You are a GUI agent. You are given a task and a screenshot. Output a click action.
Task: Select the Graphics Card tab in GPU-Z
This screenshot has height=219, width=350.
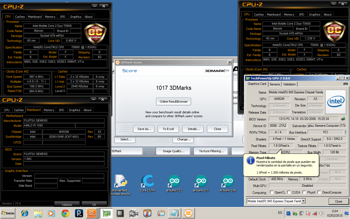[x=257, y=84]
